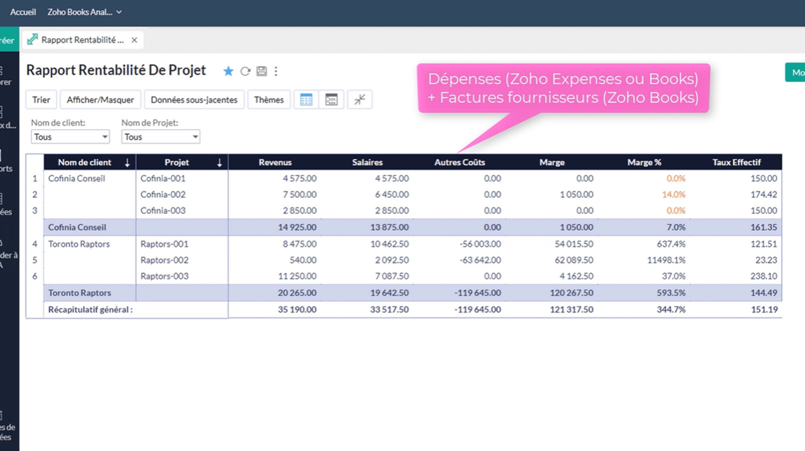Click the Marge column header
This screenshot has height=451, width=805.
point(552,162)
